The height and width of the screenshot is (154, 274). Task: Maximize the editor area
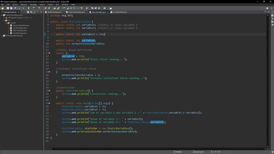pyautogui.click(x=268, y=12)
